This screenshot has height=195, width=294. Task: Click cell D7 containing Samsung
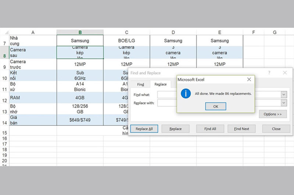[x=173, y=41]
